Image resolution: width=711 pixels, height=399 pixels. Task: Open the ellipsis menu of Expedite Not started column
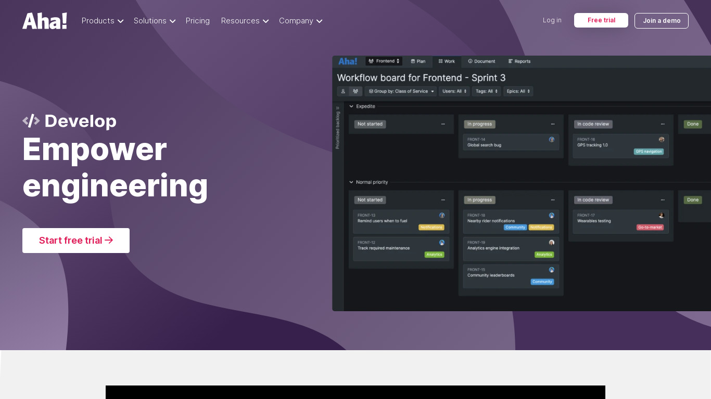pyautogui.click(x=443, y=124)
